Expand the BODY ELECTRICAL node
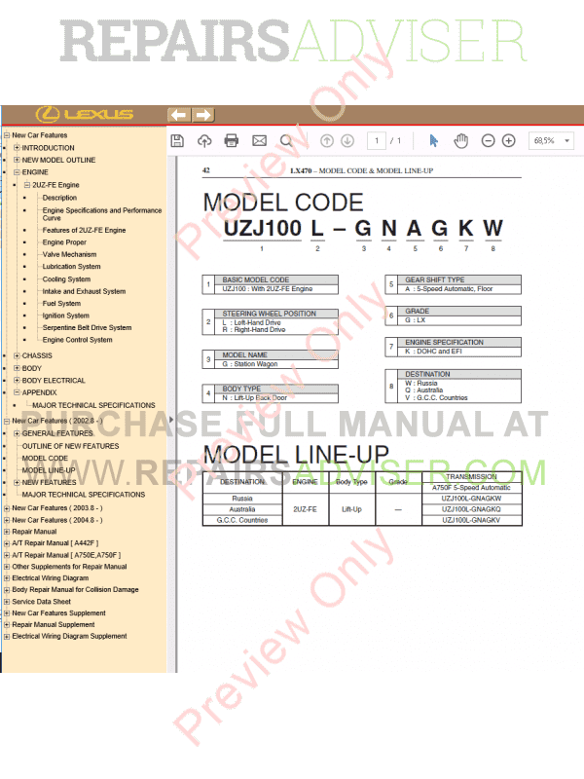 click(17, 380)
